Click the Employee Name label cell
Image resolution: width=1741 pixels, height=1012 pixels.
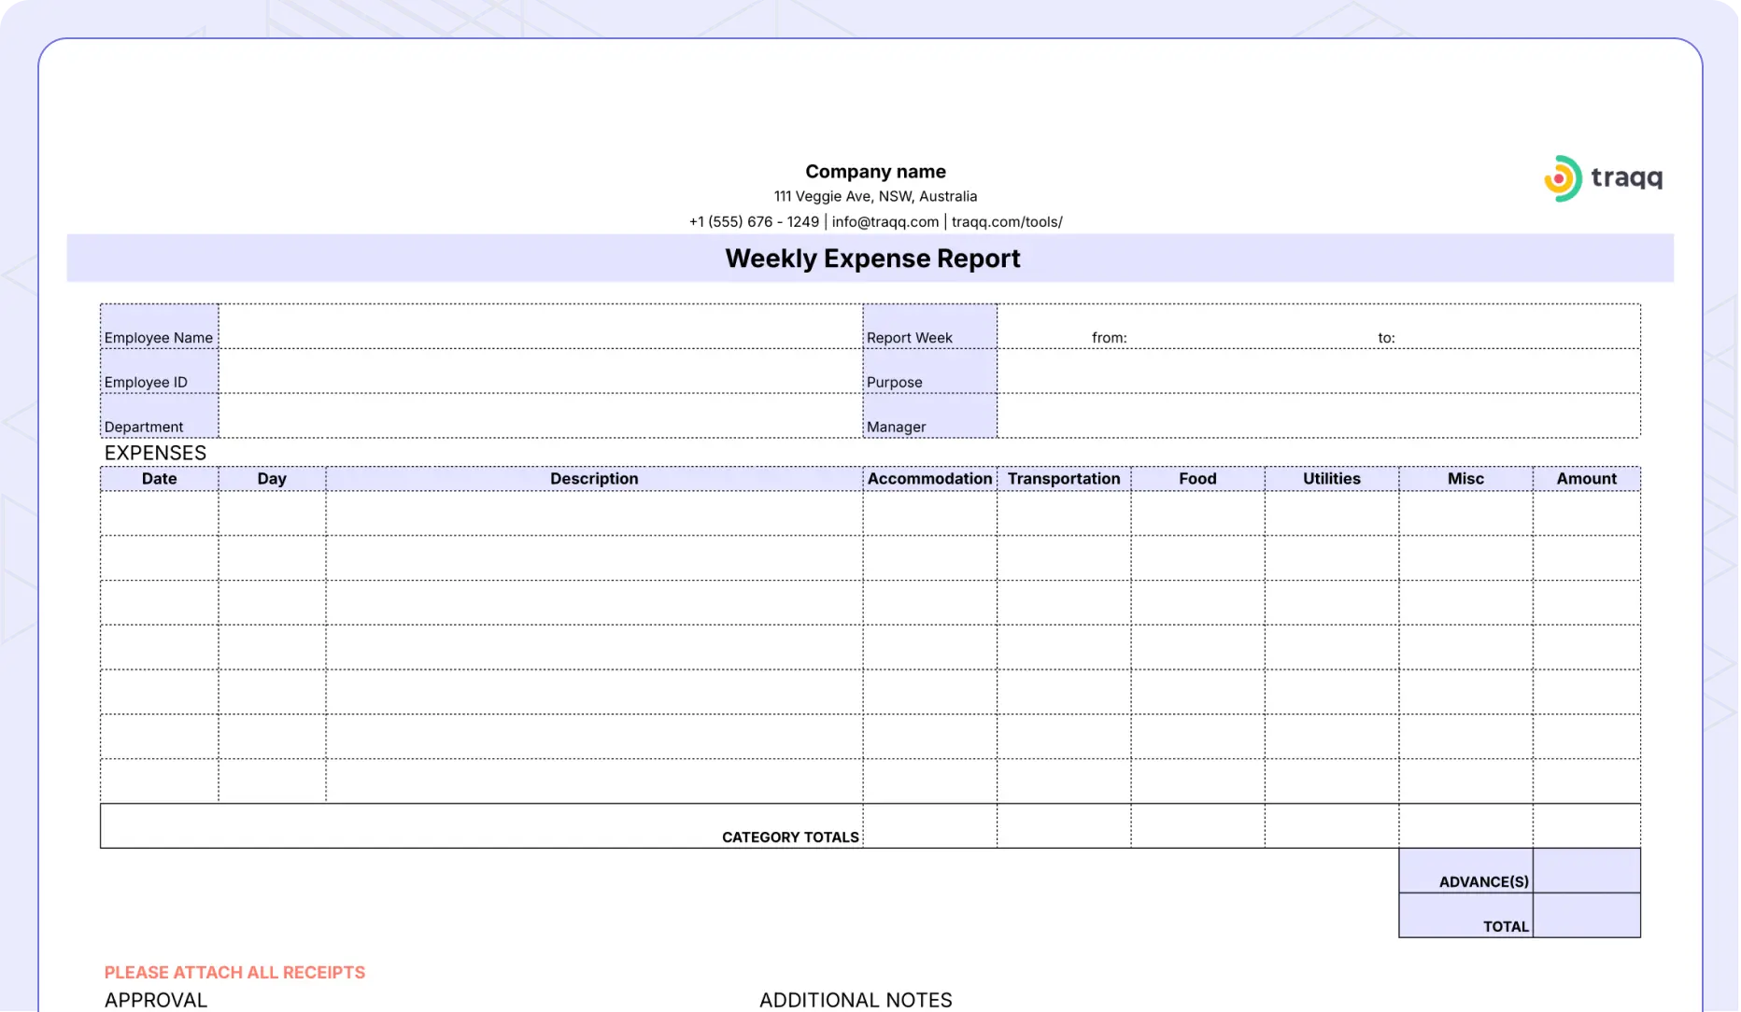160,327
